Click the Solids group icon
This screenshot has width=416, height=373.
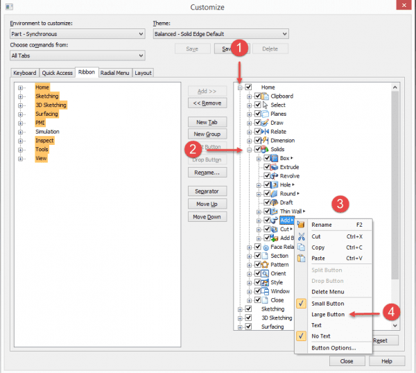click(265, 149)
